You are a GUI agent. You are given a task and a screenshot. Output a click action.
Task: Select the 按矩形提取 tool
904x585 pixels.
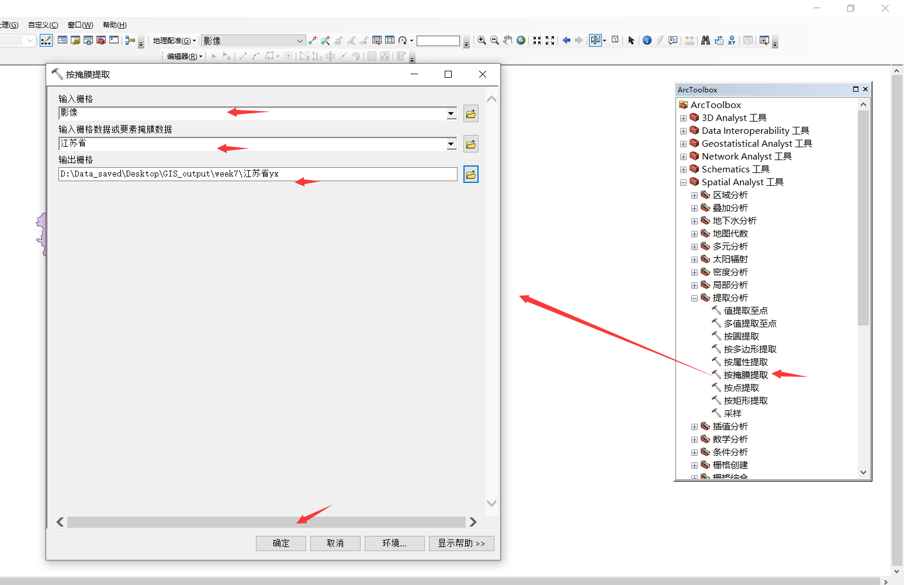[x=746, y=401]
